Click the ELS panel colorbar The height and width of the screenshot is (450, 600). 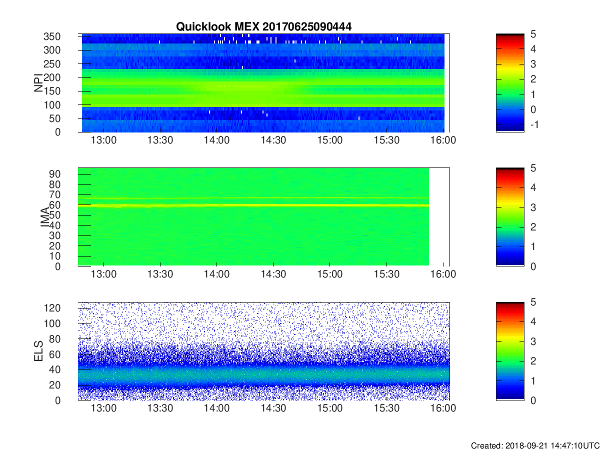tap(510, 351)
